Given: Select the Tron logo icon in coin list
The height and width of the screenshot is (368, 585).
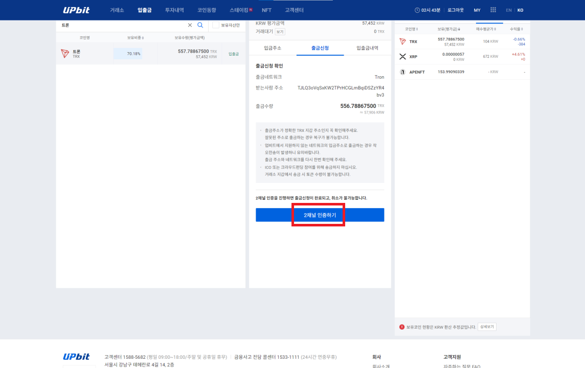Looking at the screenshot, I should click(65, 54).
